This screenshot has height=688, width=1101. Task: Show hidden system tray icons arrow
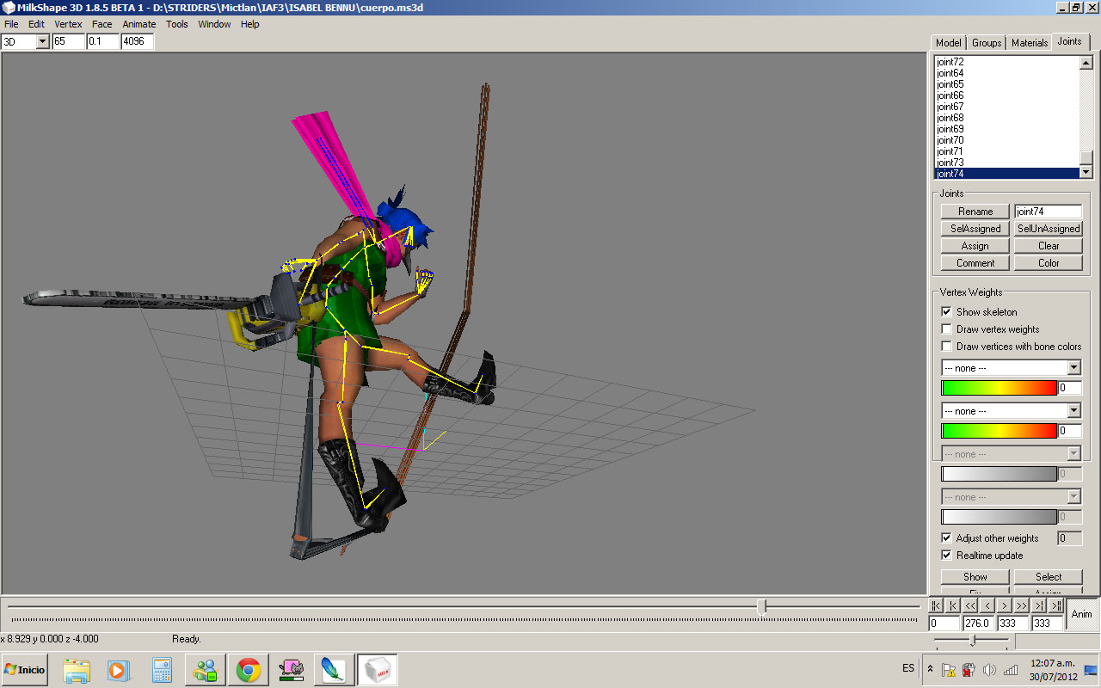(x=930, y=669)
